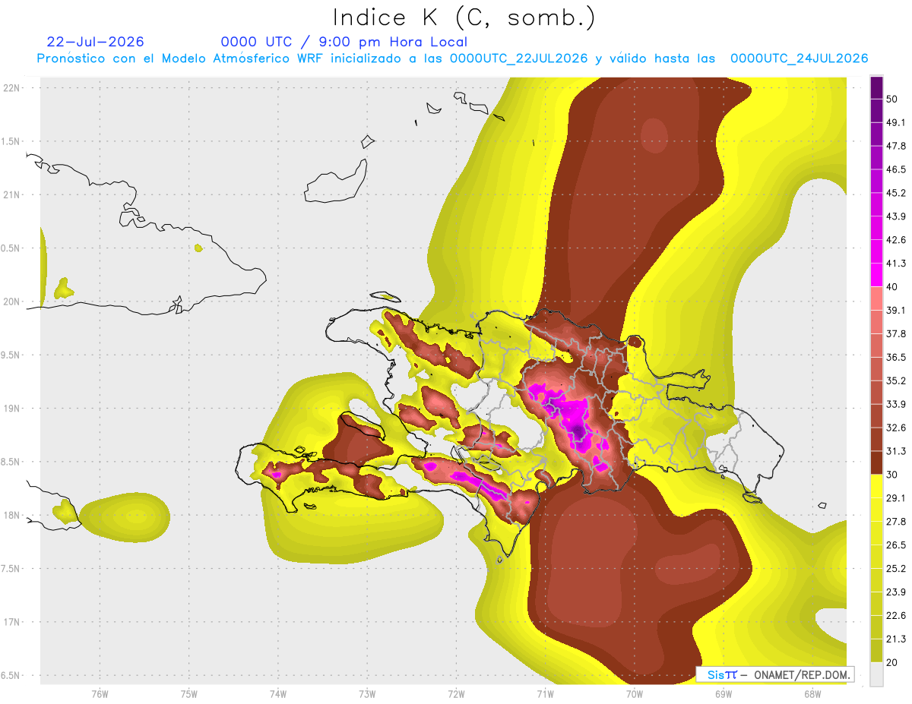Click the '21N' latitude label
This screenshot has height=704, width=912.
pyautogui.click(x=13, y=195)
